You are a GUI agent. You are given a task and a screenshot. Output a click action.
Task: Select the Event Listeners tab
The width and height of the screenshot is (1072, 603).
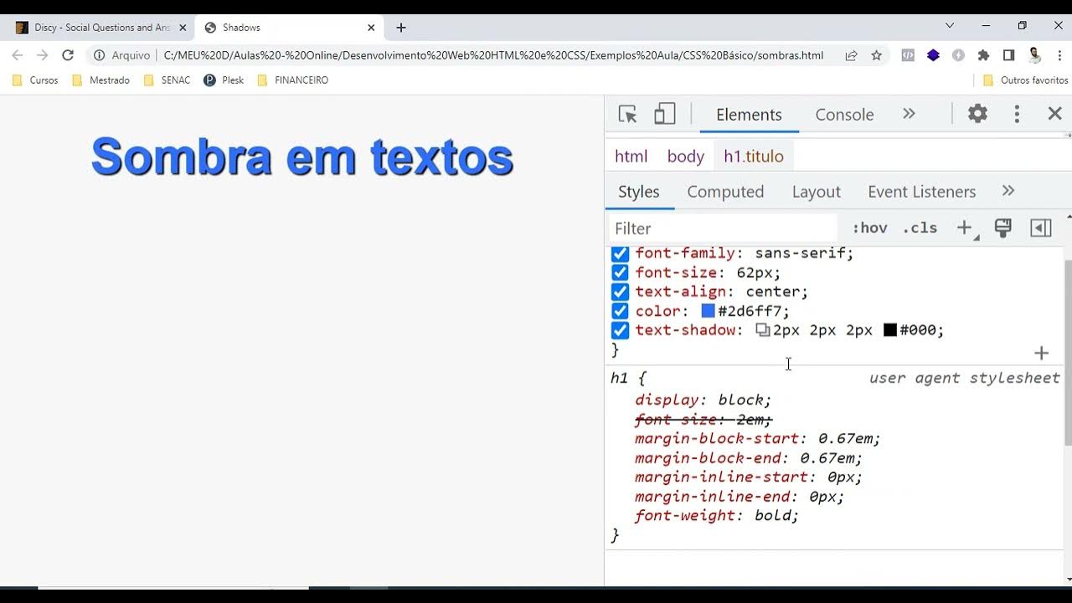click(922, 192)
